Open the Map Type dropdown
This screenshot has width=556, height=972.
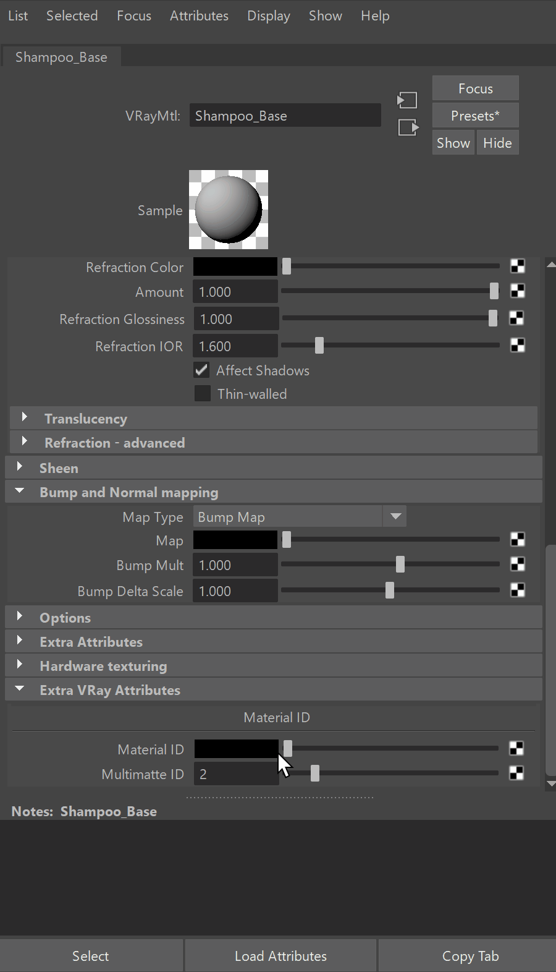pos(300,516)
